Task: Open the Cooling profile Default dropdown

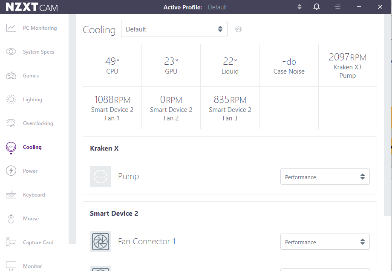Action: [174, 29]
